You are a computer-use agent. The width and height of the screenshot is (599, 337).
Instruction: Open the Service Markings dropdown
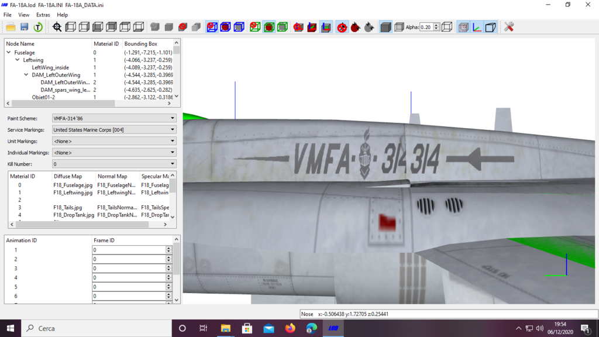click(114, 130)
